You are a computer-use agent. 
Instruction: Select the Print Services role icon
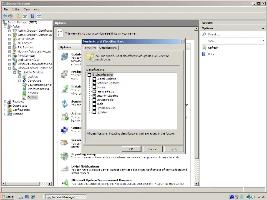pos(15,55)
